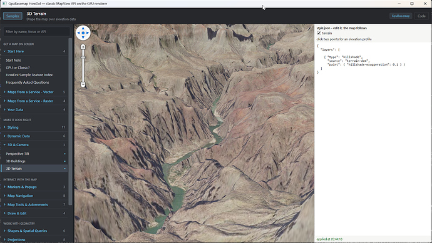Expand Maps from a Service - Raster
The width and height of the screenshot is (432, 243).
[34, 101]
